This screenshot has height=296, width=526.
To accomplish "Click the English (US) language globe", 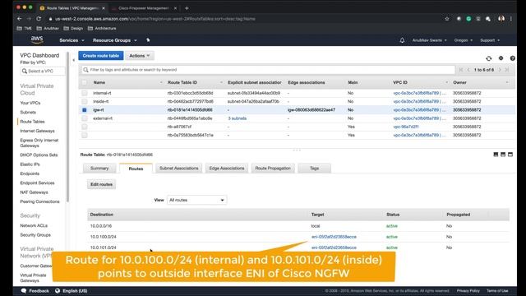I will (x=58, y=290).
